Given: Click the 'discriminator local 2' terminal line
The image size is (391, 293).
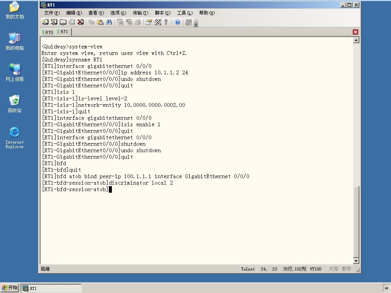Looking at the screenshot, I should click(107, 183).
